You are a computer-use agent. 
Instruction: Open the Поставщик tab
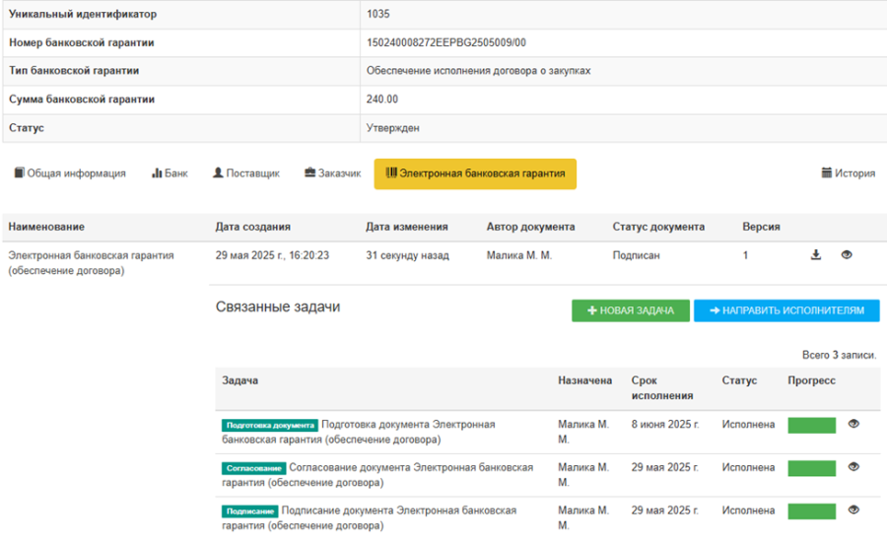click(246, 173)
